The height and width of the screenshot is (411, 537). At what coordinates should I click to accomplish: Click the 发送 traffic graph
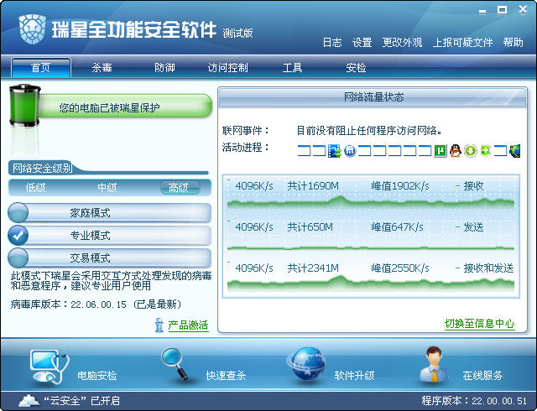tap(371, 235)
